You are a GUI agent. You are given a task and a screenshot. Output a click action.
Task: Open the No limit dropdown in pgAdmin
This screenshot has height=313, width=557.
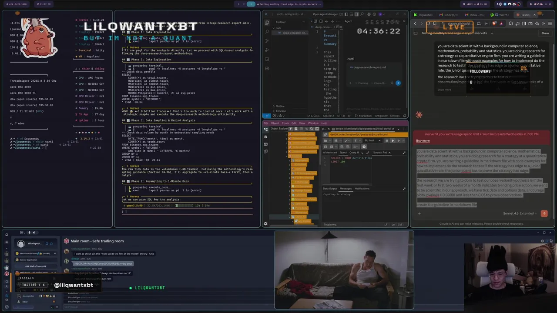(372, 141)
